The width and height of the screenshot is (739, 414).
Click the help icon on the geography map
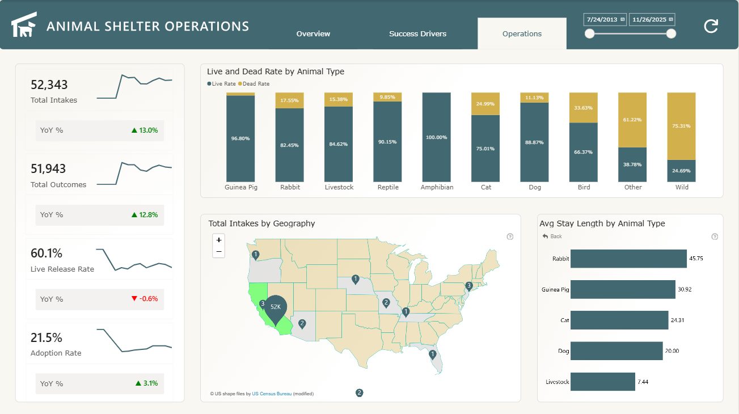coord(510,236)
